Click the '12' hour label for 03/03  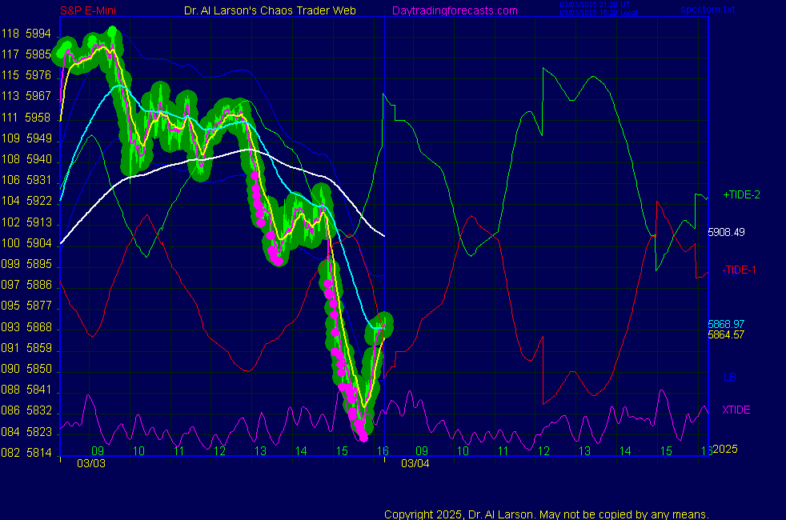219,451
